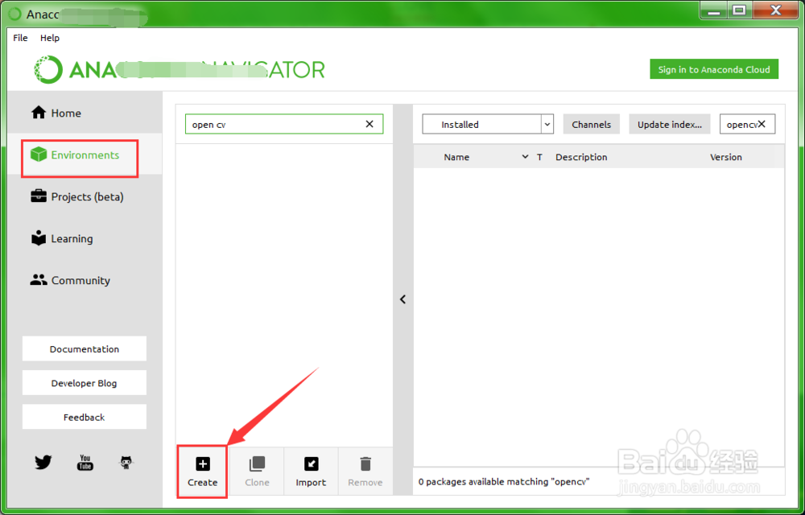Click the Remove environment trash icon
The image size is (805, 515).
(x=365, y=464)
